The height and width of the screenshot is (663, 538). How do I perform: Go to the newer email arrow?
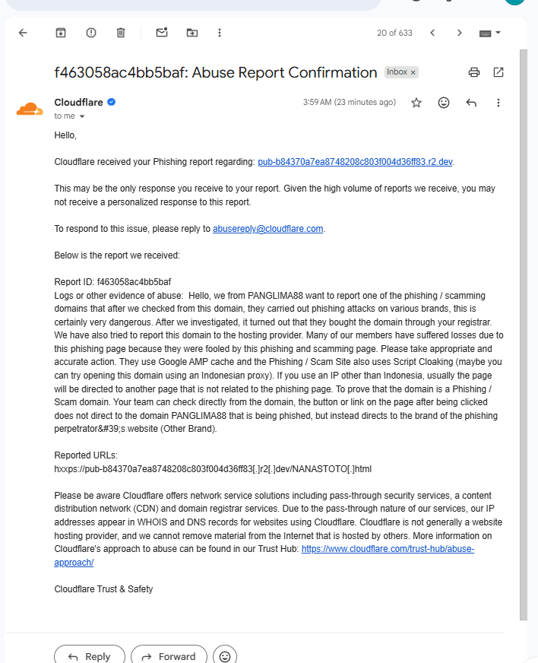(x=432, y=33)
